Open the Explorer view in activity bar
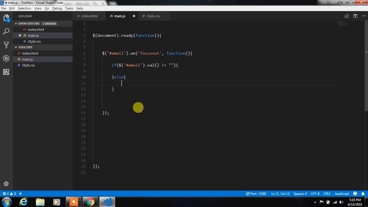This screenshot has height=207, width=368. coord(6,18)
